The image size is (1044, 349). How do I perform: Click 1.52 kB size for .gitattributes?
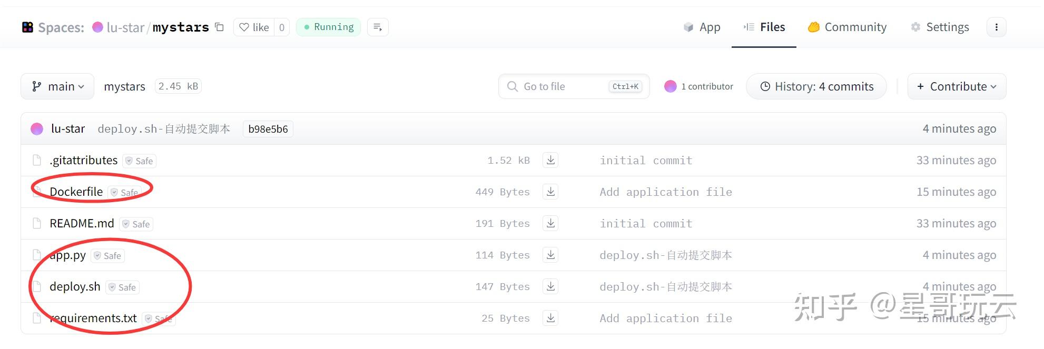[x=508, y=161]
